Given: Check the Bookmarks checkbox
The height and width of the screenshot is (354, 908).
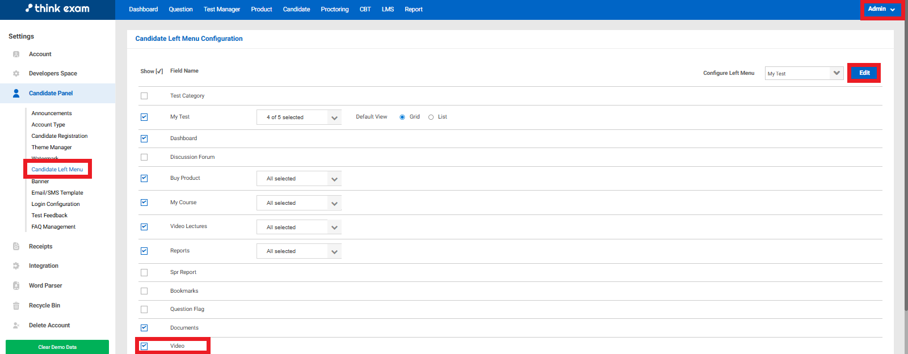Looking at the screenshot, I should point(144,291).
